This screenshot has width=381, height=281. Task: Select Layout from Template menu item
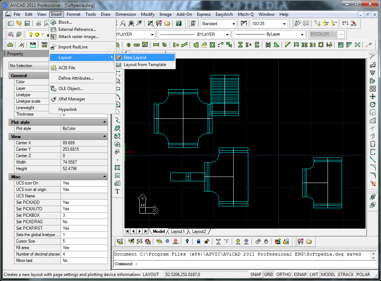point(145,65)
